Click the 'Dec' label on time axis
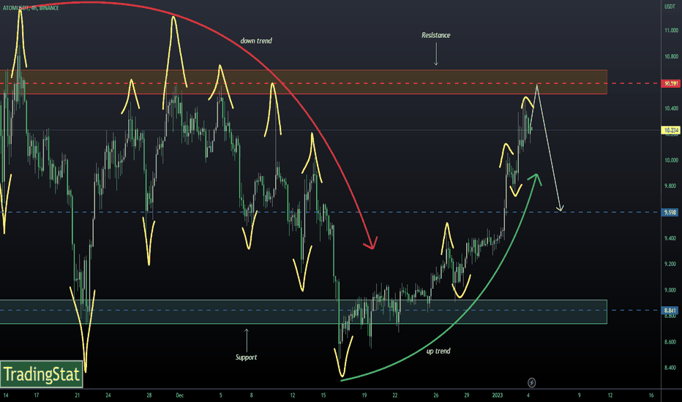The height and width of the screenshot is (402, 682). (x=179, y=395)
